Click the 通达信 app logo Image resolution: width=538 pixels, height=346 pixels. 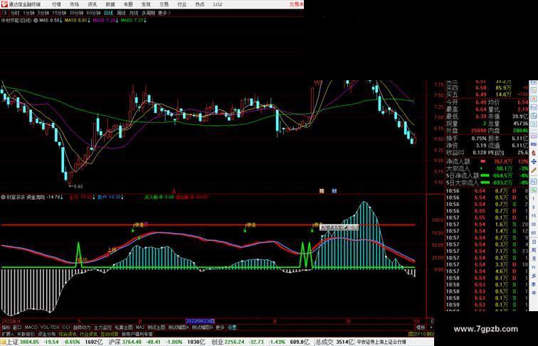pyautogui.click(x=4, y=4)
